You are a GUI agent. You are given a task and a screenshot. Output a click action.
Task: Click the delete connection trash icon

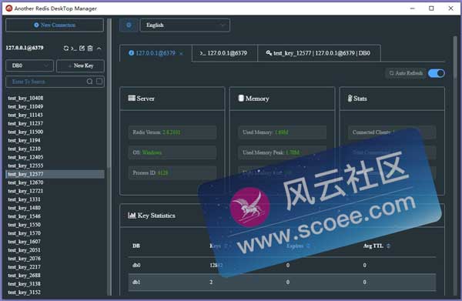coord(90,48)
